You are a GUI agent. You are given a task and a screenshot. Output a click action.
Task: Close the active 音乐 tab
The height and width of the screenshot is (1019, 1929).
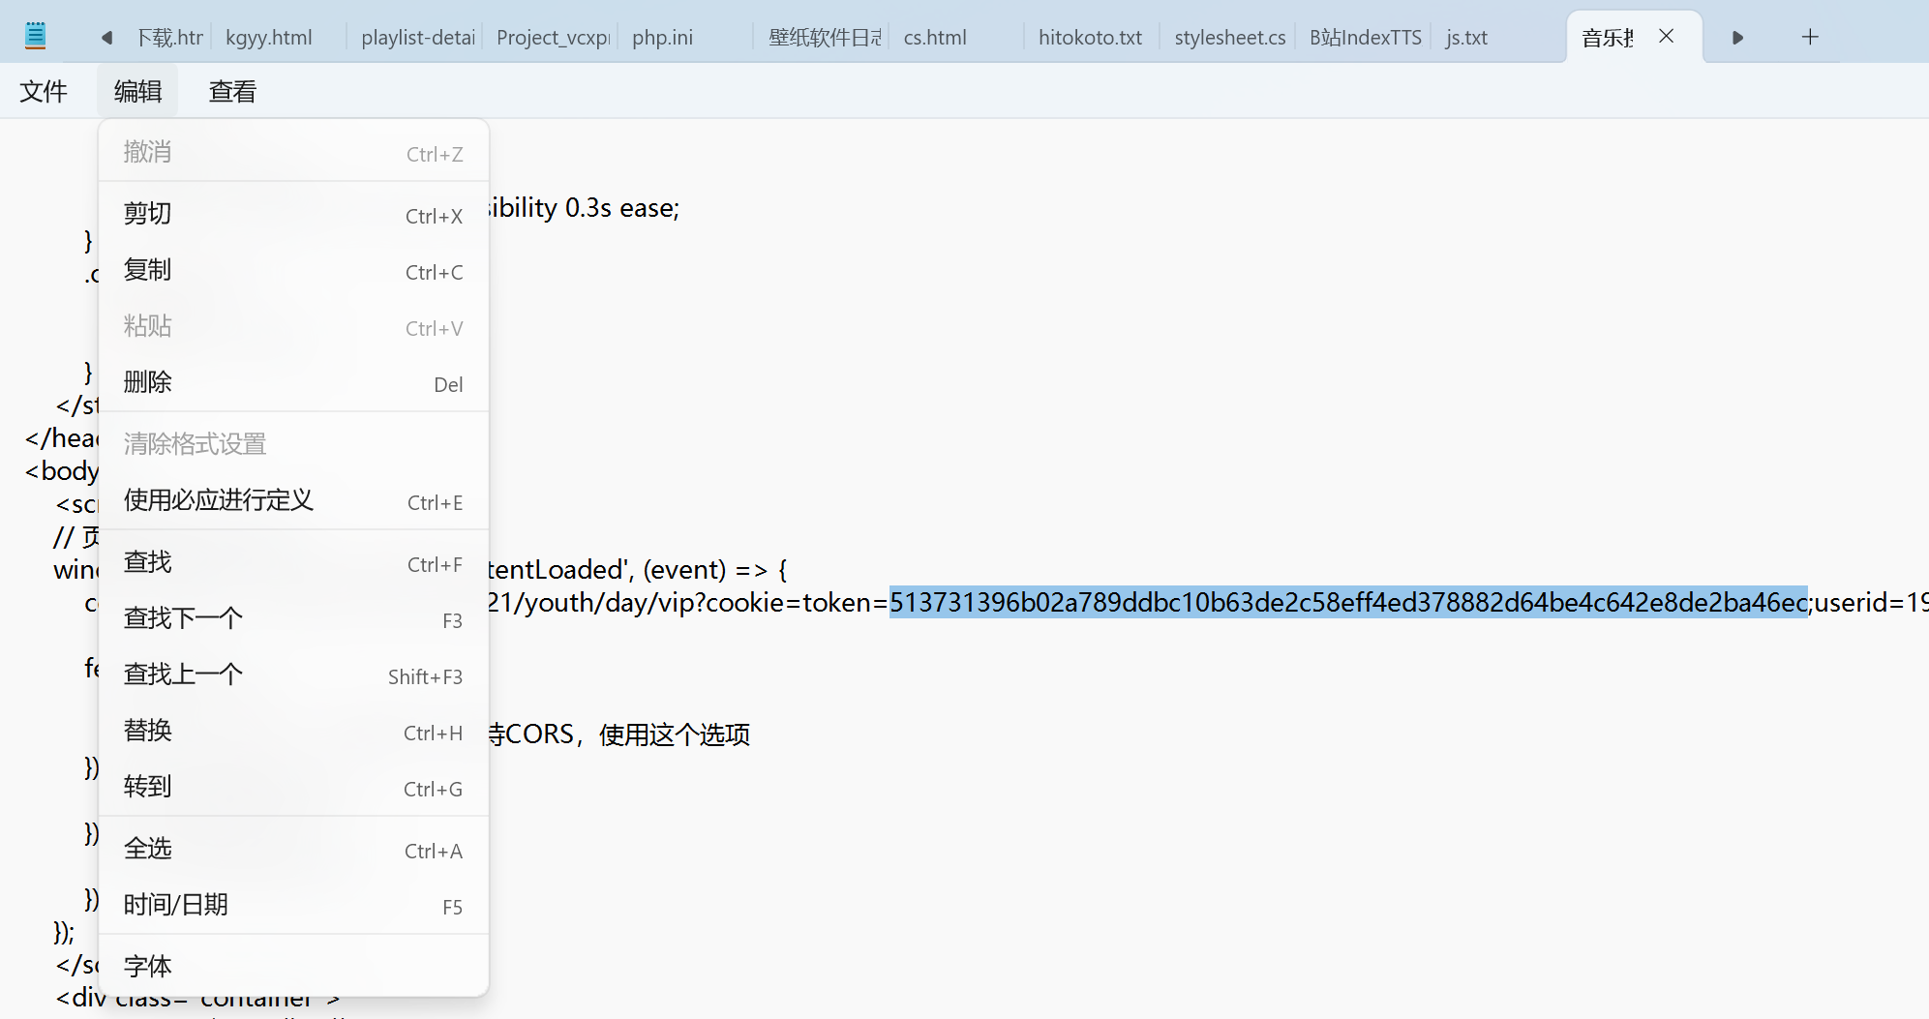[1666, 37]
